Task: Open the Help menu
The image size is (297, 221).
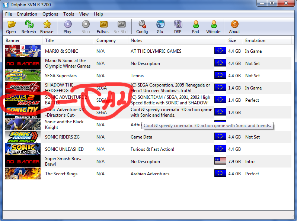Action: click(98, 14)
